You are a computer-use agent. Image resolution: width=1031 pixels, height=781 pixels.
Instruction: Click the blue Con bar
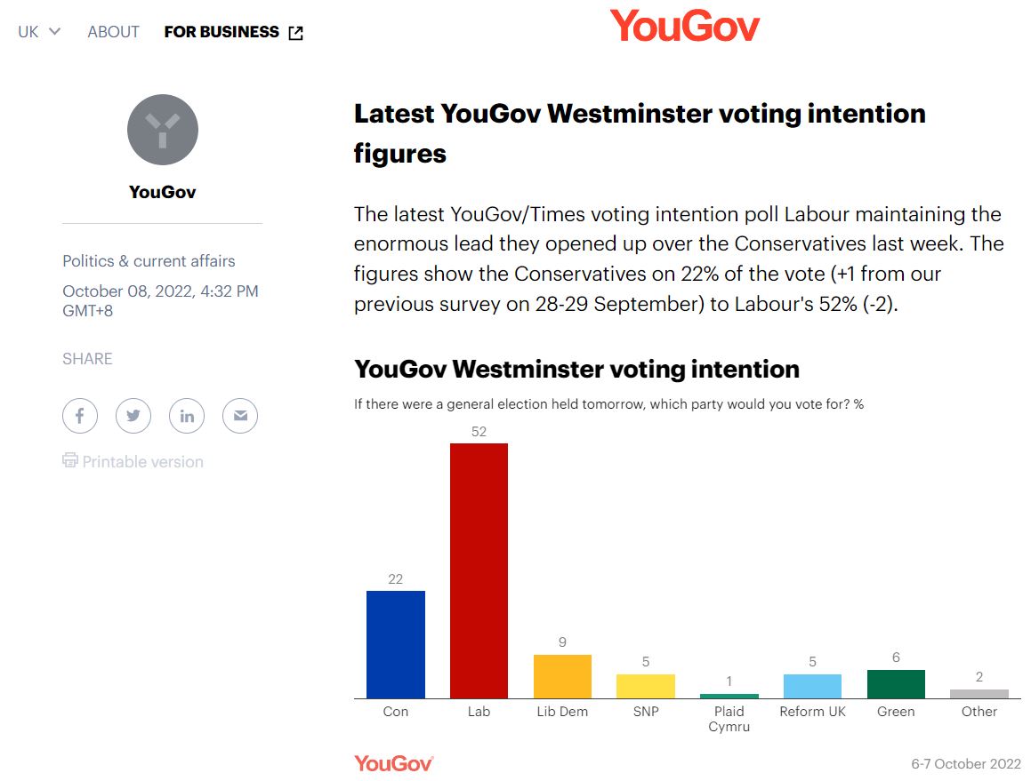(395, 644)
